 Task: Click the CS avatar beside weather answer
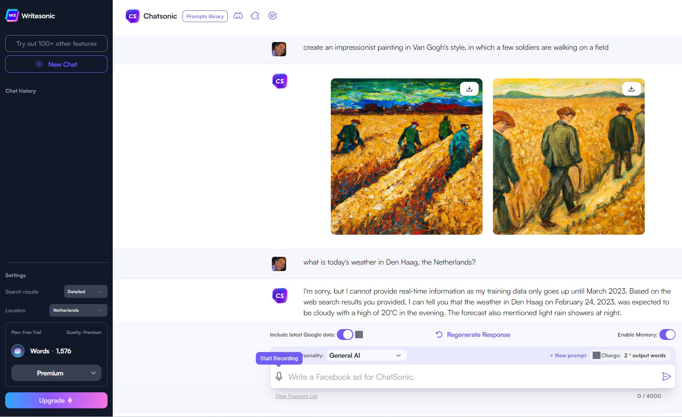pos(280,296)
